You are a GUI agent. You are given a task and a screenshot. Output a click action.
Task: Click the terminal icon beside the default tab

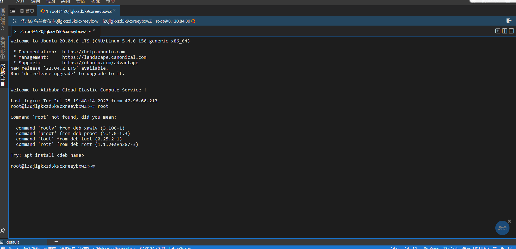click(2, 242)
